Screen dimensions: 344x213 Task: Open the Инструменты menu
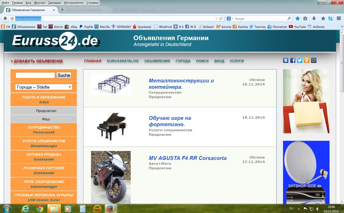point(74,3)
